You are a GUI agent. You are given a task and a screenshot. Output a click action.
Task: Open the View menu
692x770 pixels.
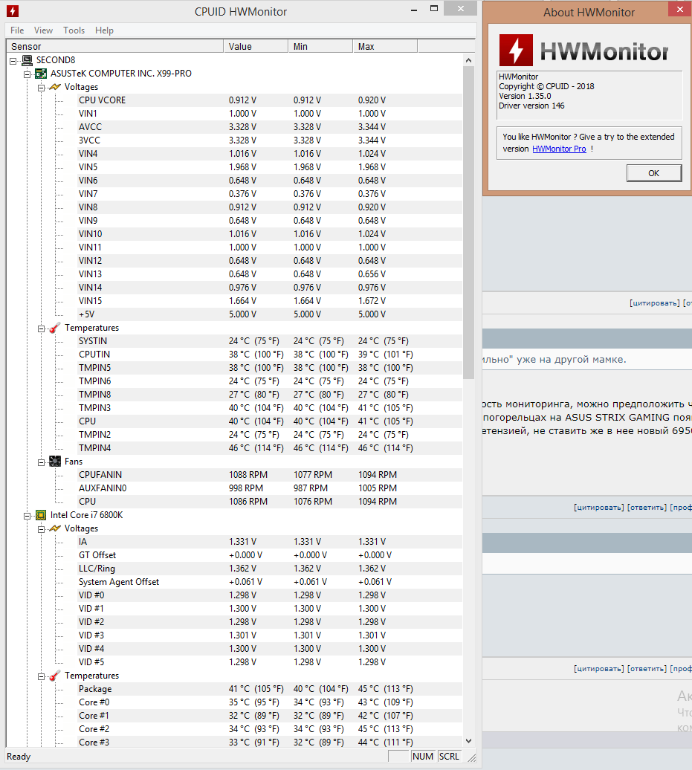43,30
